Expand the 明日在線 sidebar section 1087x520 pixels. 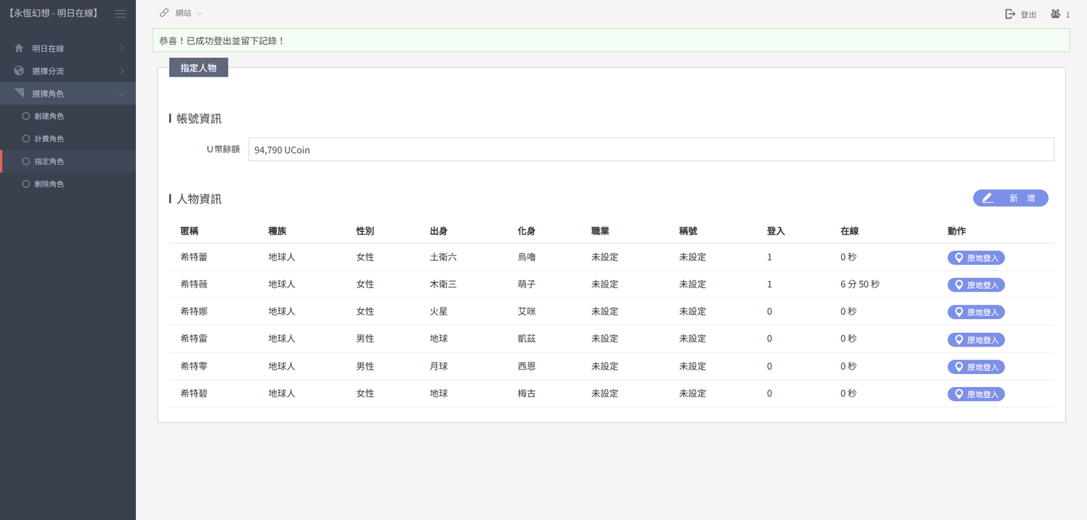pyautogui.click(x=68, y=48)
